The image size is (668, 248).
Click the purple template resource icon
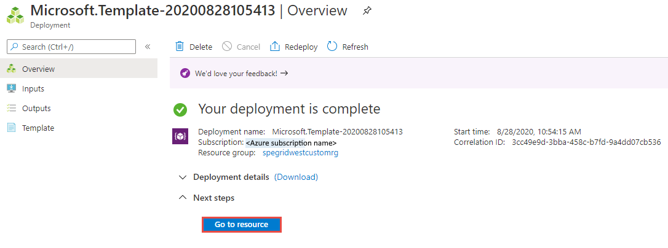(x=180, y=137)
